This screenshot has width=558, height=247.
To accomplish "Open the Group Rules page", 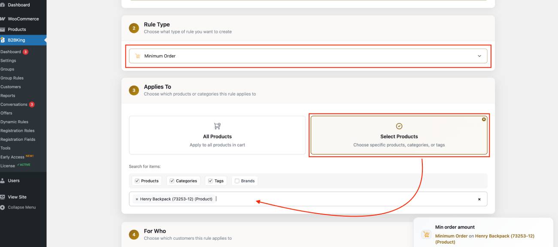I will click(x=12, y=78).
